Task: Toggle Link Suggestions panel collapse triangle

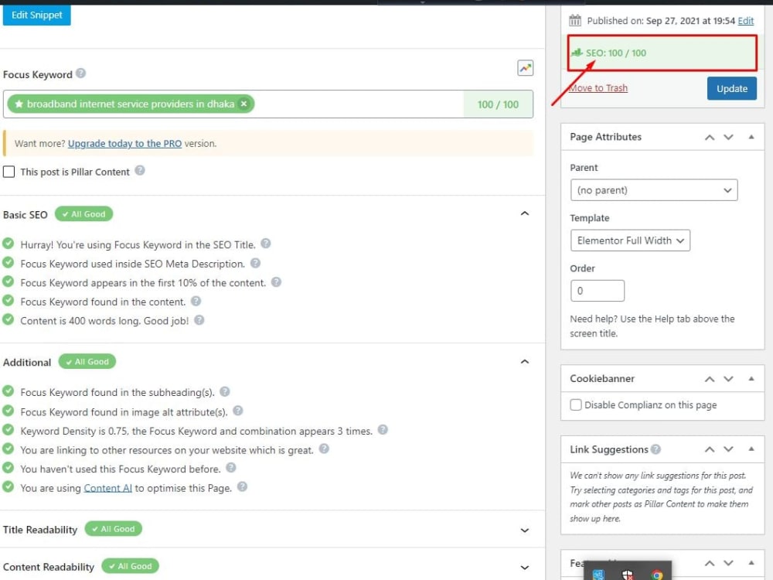Action: point(751,449)
